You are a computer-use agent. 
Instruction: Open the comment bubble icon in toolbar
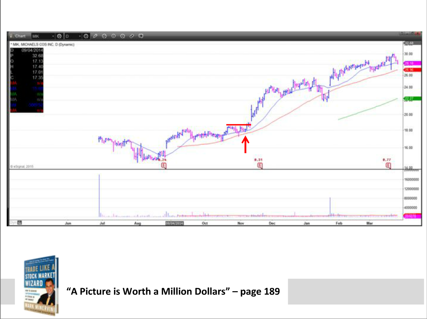tap(141, 36)
